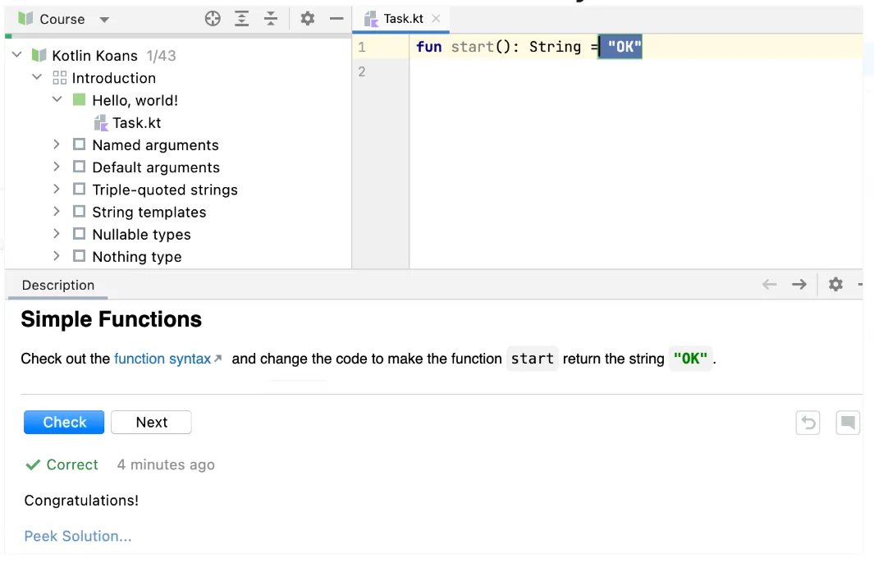This screenshot has height=572, width=874.
Task: Navigate forward in the Description panel
Action: [x=798, y=284]
